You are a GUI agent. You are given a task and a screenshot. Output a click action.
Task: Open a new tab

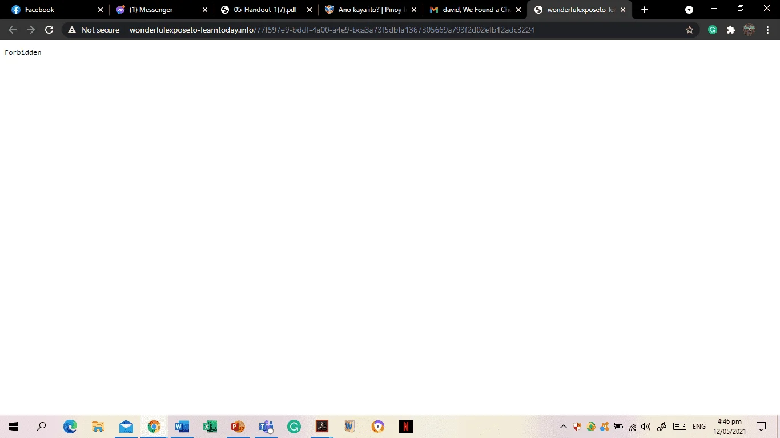coord(645,10)
